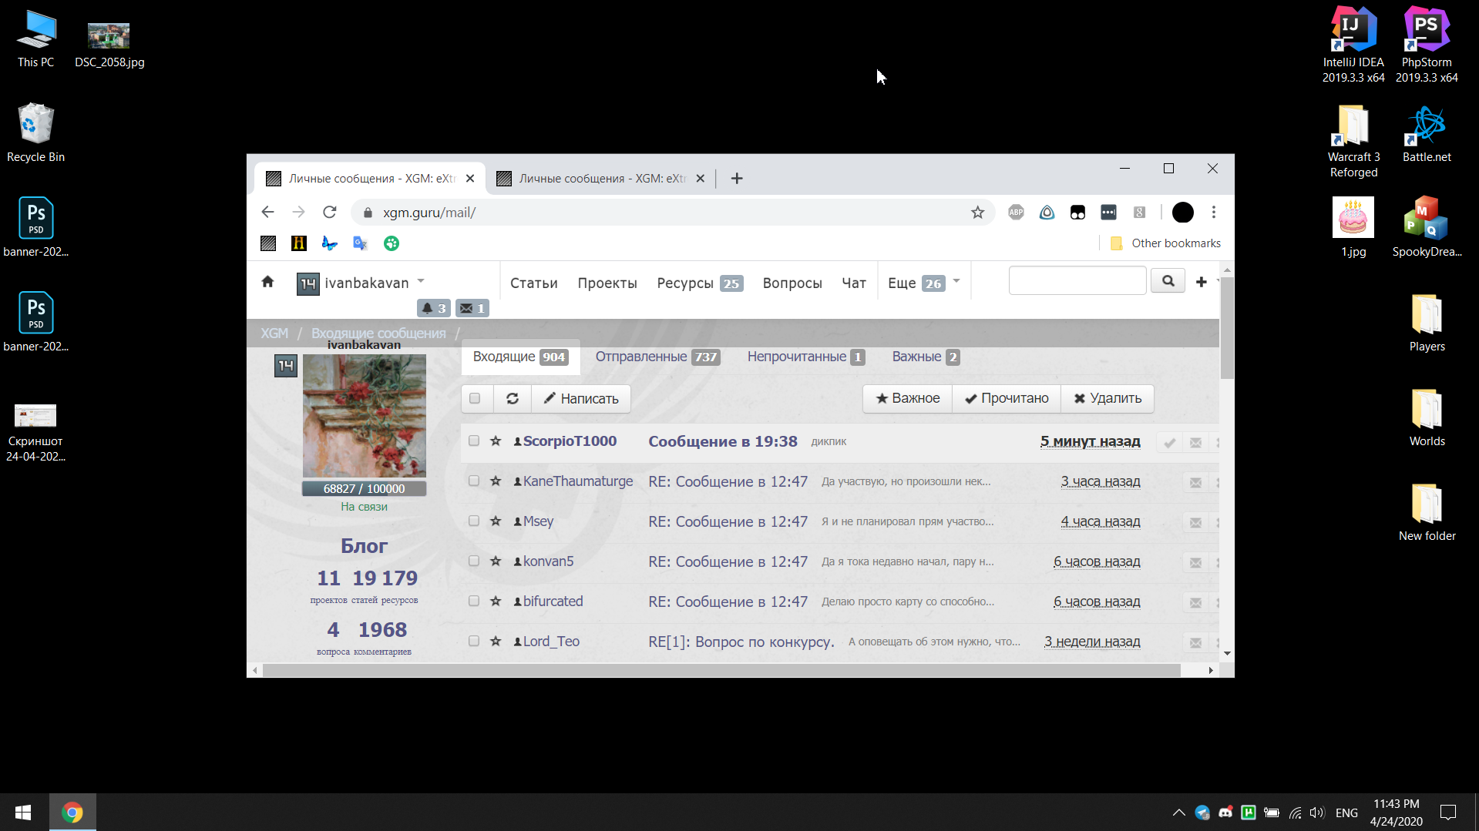Open the Сообщение в 19:38 message
1479x831 pixels.
click(723, 441)
